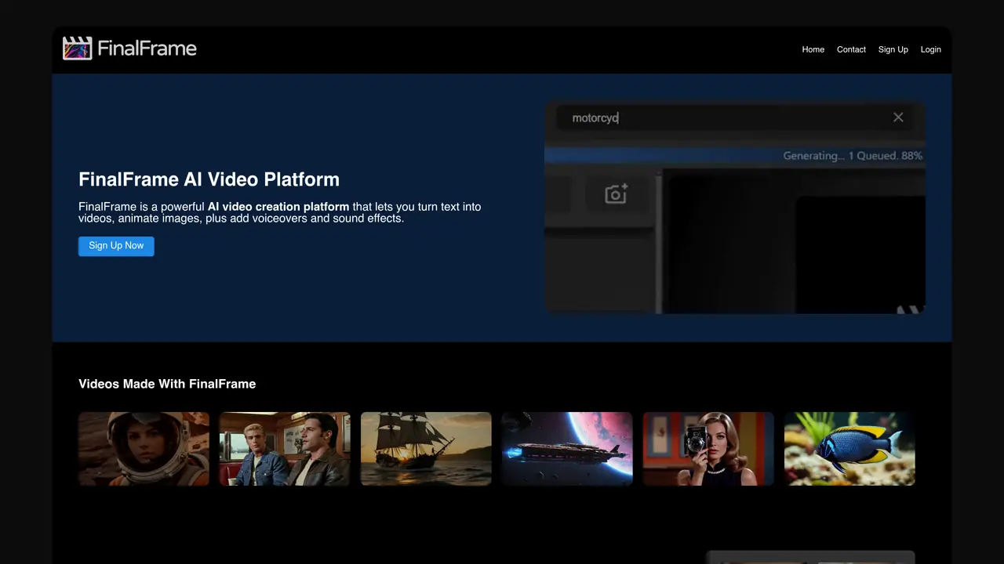Open the Login page link
The height and width of the screenshot is (564, 1004).
(x=930, y=49)
